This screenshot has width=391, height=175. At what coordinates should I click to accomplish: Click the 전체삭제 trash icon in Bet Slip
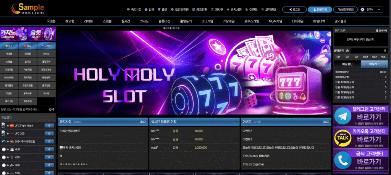(376, 30)
